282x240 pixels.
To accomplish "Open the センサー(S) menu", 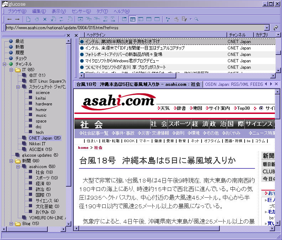I will pos(81,11).
